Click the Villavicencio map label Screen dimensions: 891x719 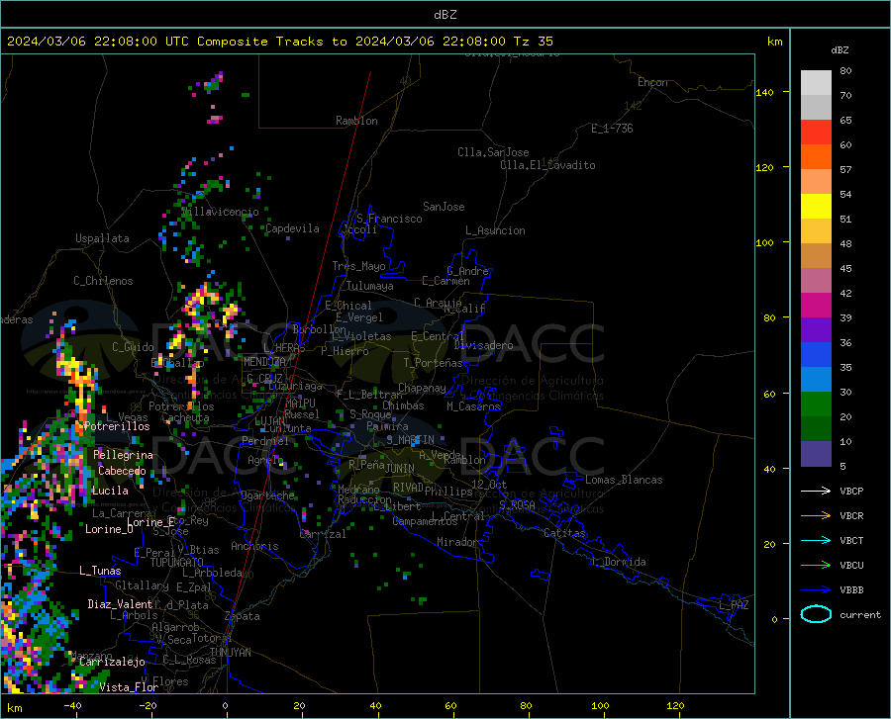coord(221,212)
